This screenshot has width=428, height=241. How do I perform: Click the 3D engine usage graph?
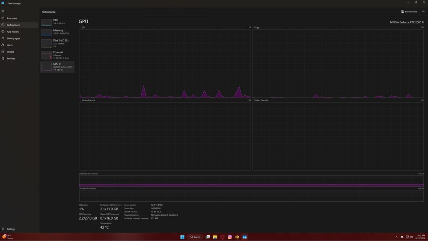(x=165, y=64)
